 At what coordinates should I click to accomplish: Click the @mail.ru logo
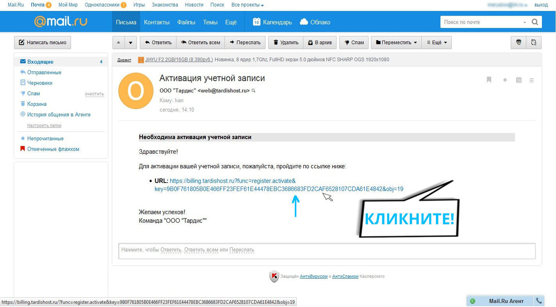[x=61, y=21]
